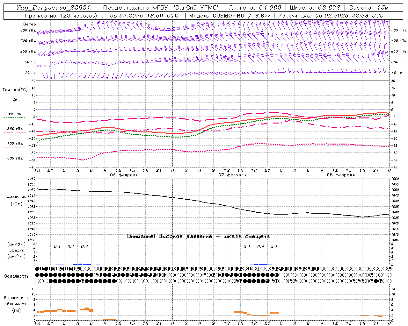The width and height of the screenshot is (408, 326).
Task: Click the Прогноз на 120 часа(ов) text
Action: click(62, 16)
